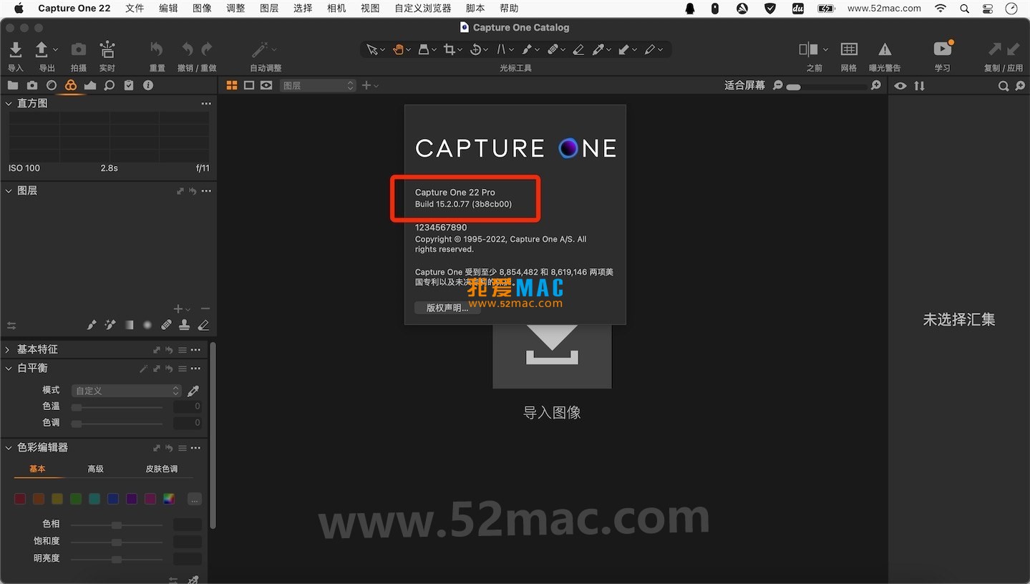Select the red color swatch in Color Editor
This screenshot has width=1030, height=584.
19,499
